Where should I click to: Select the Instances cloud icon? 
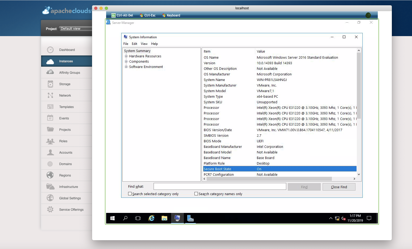coord(50,61)
